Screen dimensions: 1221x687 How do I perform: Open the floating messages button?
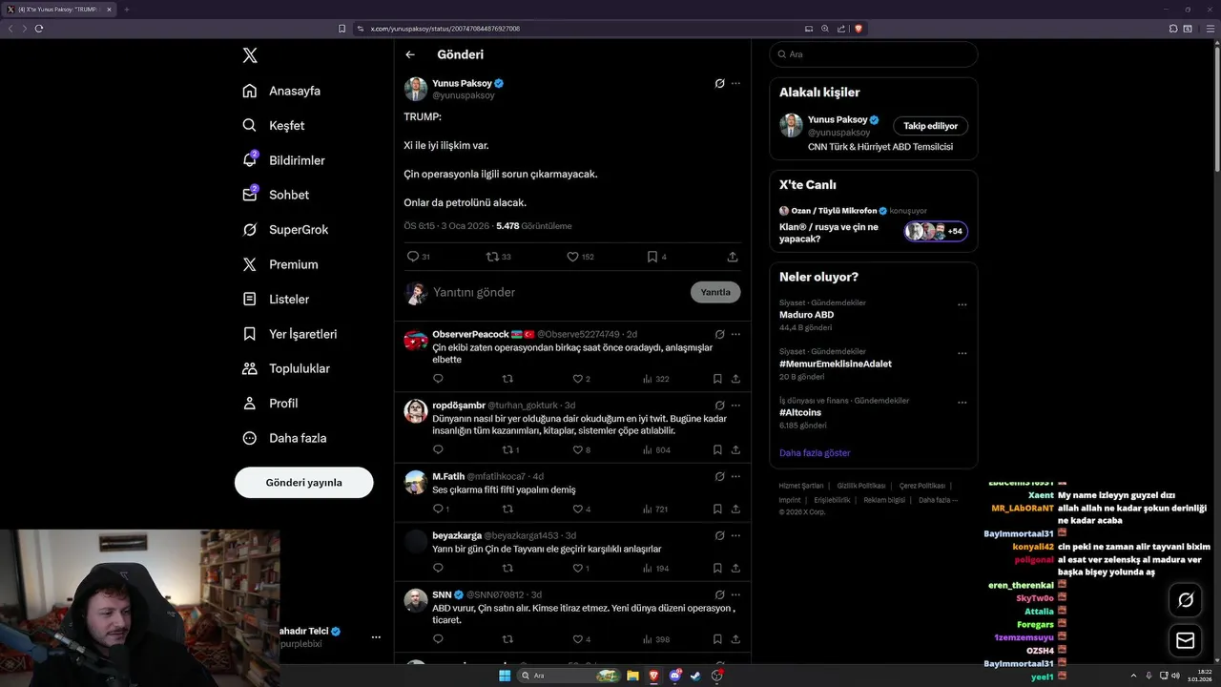pyautogui.click(x=1186, y=640)
